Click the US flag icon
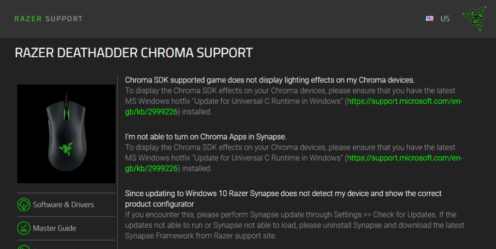 coord(429,18)
